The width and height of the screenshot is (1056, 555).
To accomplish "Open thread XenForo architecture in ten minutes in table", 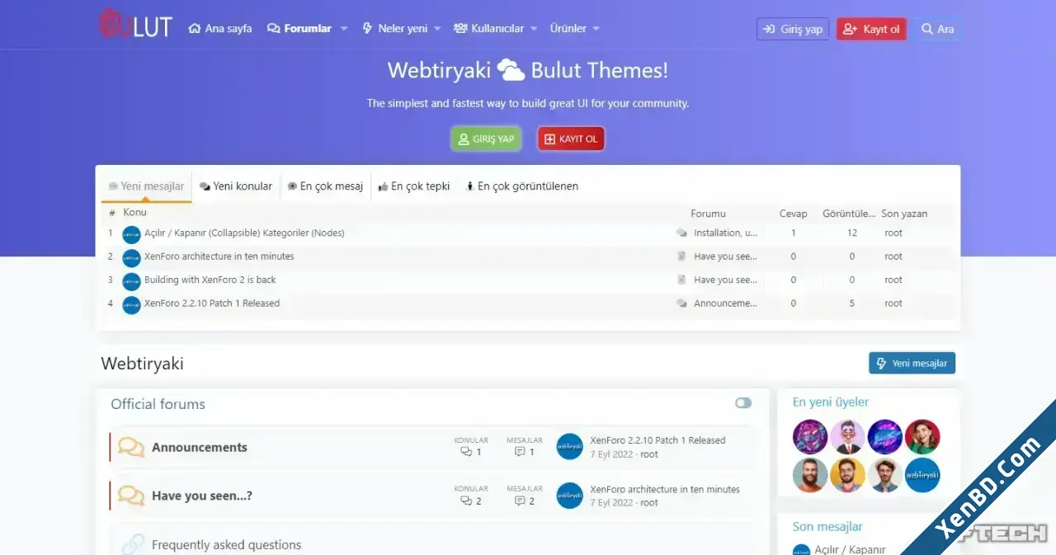I will (219, 256).
